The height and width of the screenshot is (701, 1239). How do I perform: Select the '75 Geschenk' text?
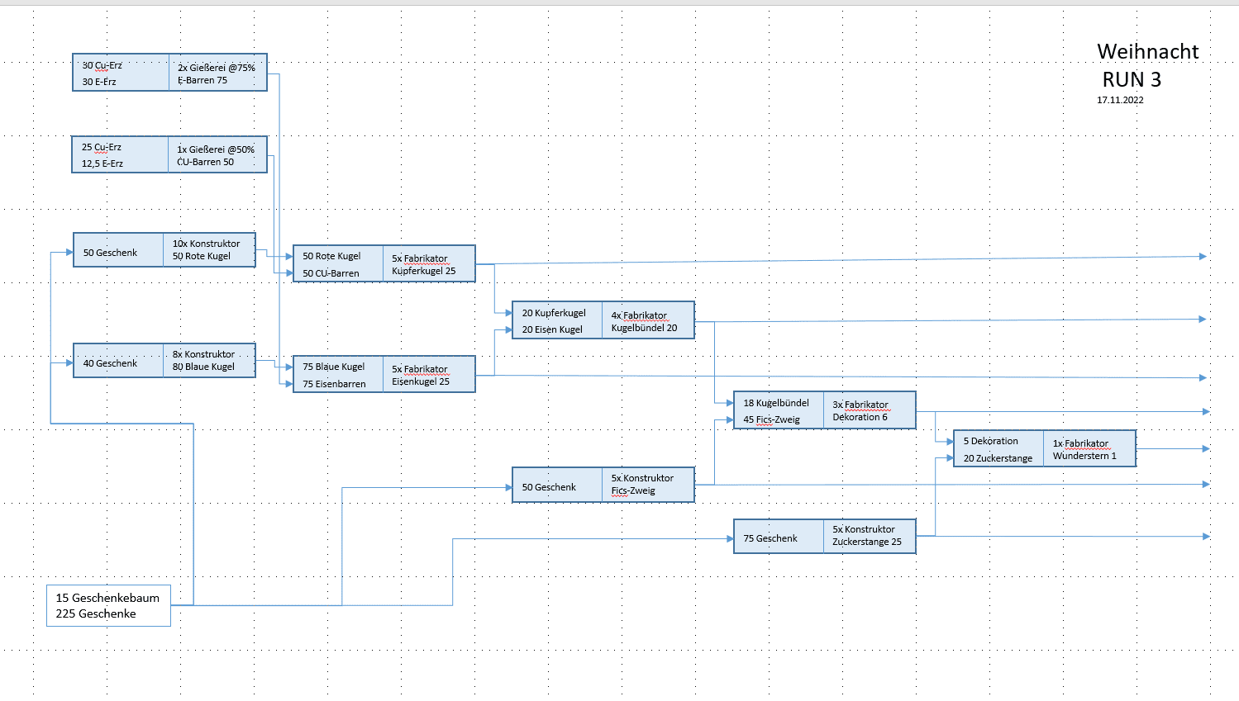[x=770, y=538]
